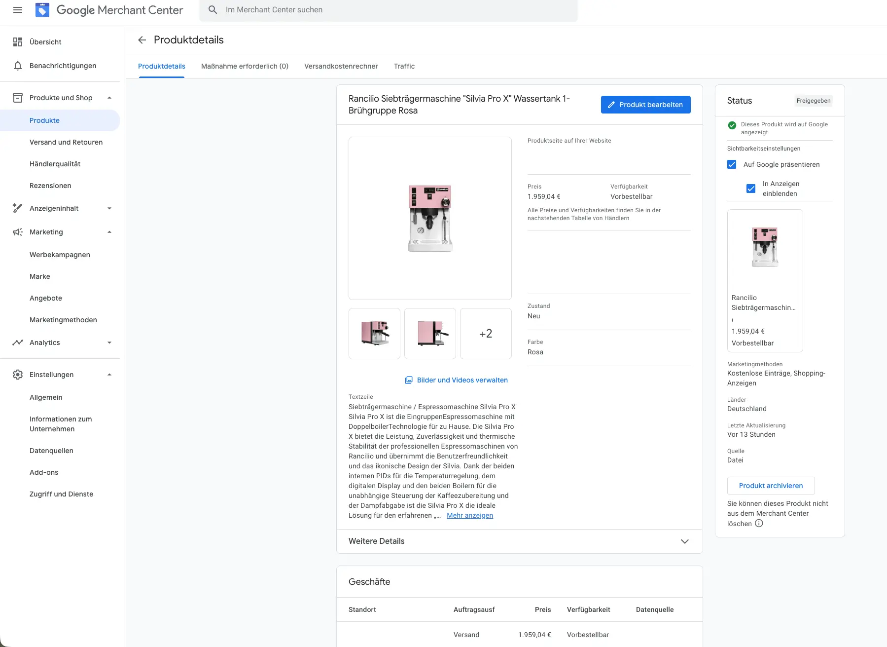
Task: Click the search magnifier icon
Action: click(213, 10)
